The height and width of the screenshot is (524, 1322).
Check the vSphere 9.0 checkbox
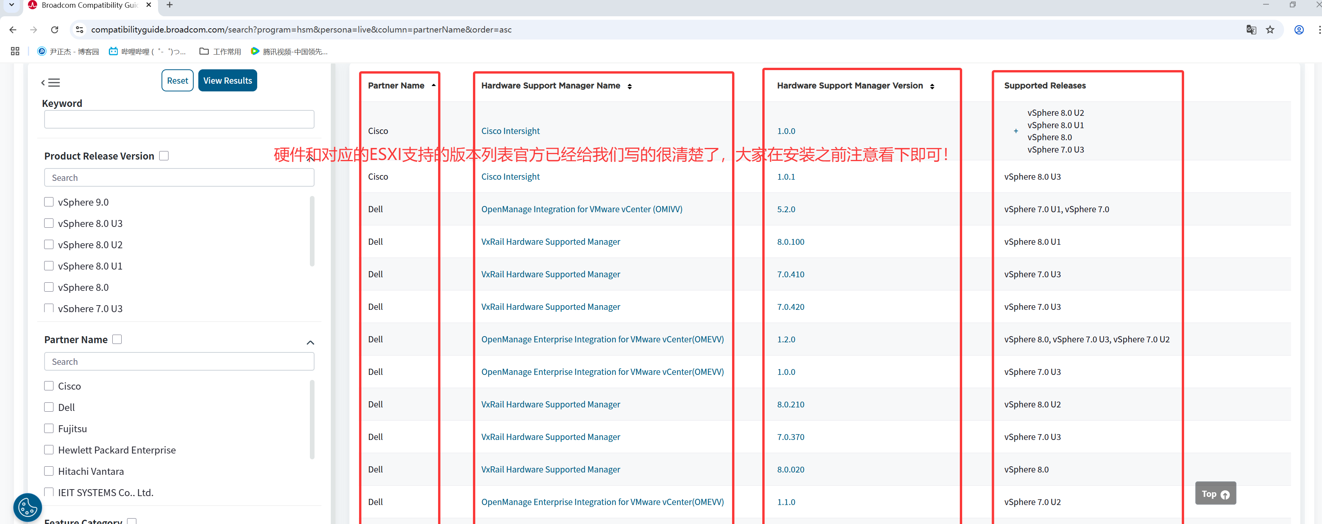49,202
